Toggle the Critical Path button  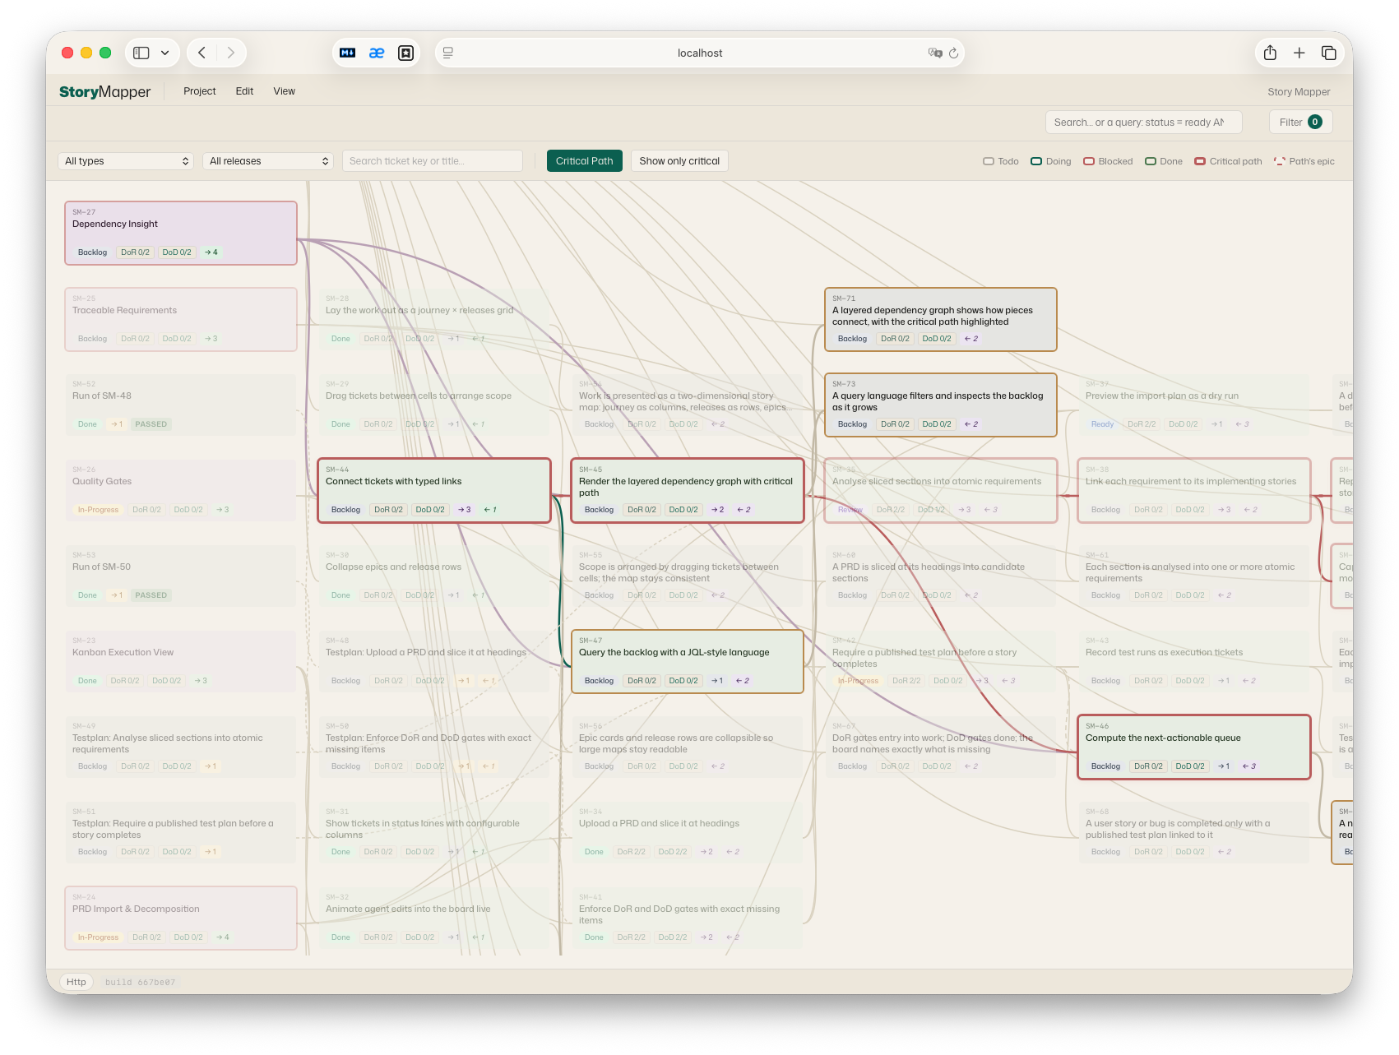coord(585,161)
